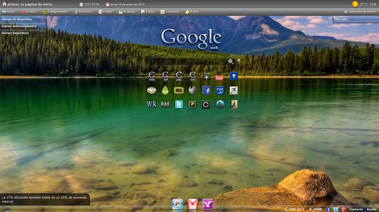Open the Gmail icon in the bottom dock
This screenshot has height=212, width=379.
[x=192, y=204]
